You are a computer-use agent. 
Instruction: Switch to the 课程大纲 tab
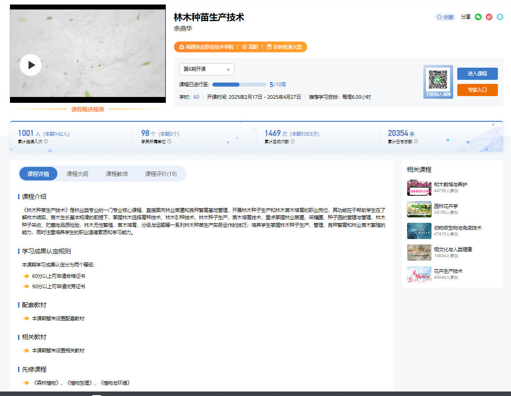77,174
